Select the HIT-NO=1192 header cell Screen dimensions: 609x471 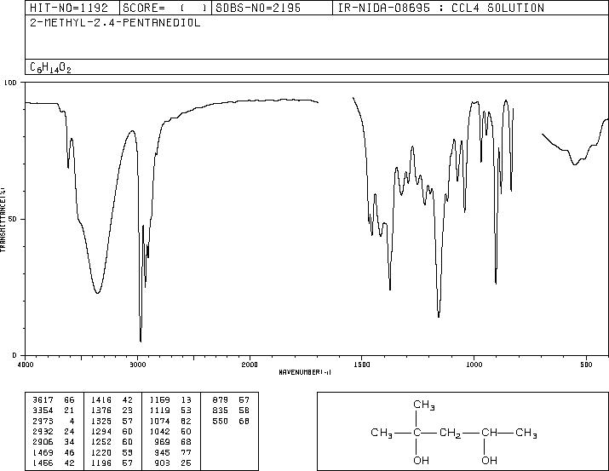[x=72, y=8]
